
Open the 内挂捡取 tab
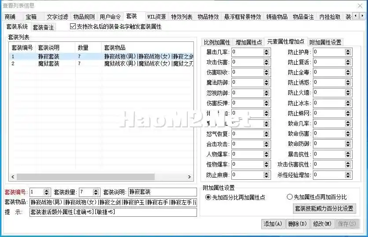click(330, 17)
